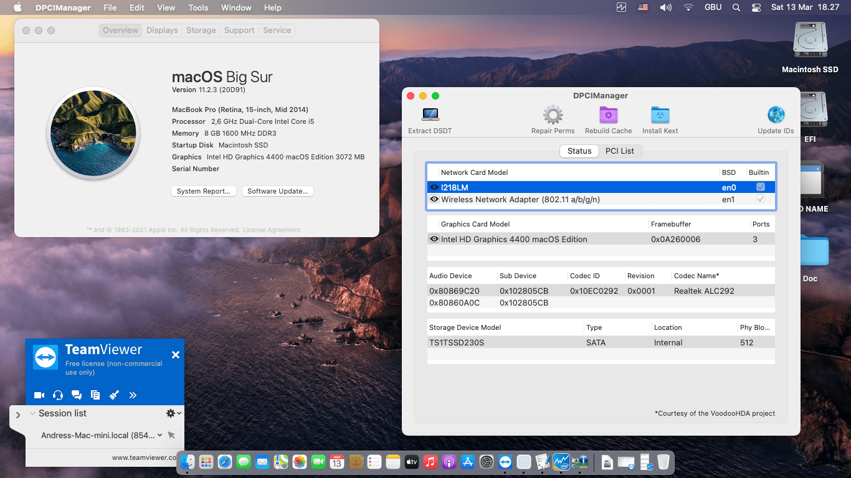Click eye icon beside Intel HD Graphics 4400
851x478 pixels.
(x=434, y=239)
